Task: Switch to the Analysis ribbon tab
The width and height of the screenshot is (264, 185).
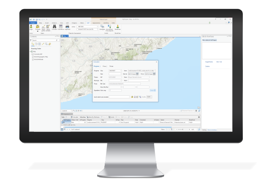Action: tap(54, 22)
